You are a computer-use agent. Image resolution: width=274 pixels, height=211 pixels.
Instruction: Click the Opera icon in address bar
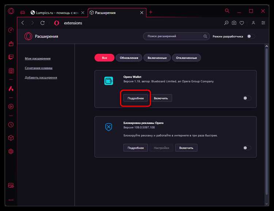pyautogui.click(x=56, y=23)
